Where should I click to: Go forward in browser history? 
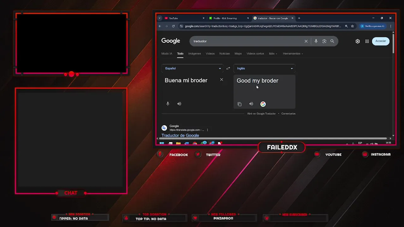click(x=167, y=26)
